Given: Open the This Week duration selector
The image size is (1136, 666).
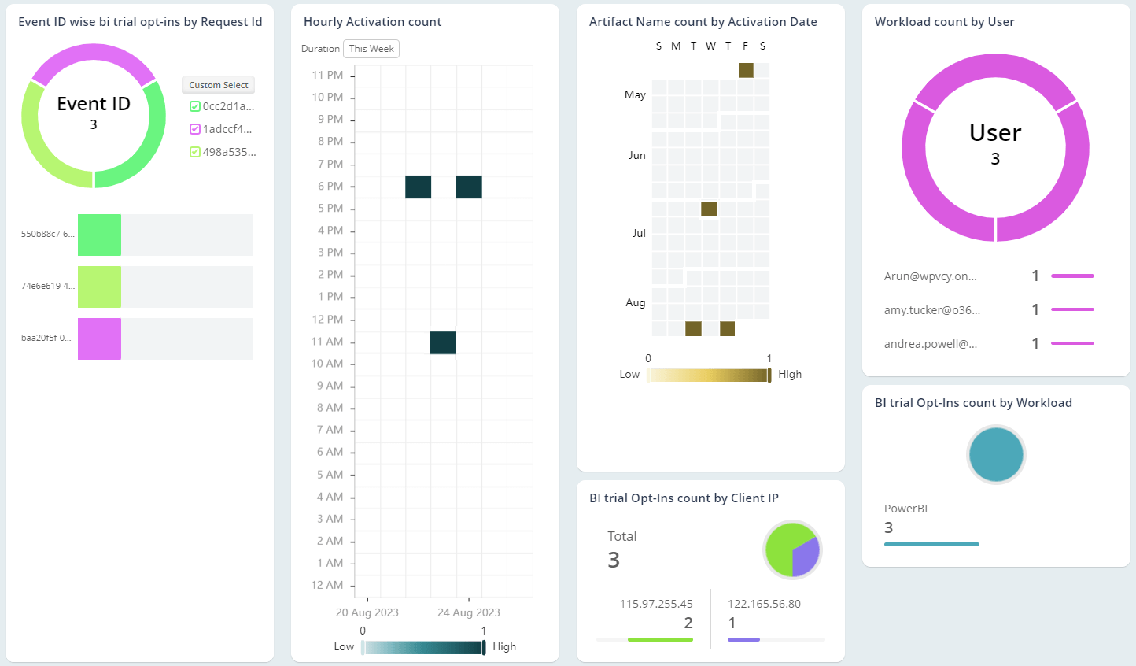Looking at the screenshot, I should pyautogui.click(x=371, y=48).
